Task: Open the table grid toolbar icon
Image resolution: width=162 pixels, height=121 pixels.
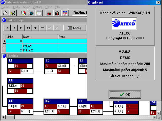Action: point(39,13)
